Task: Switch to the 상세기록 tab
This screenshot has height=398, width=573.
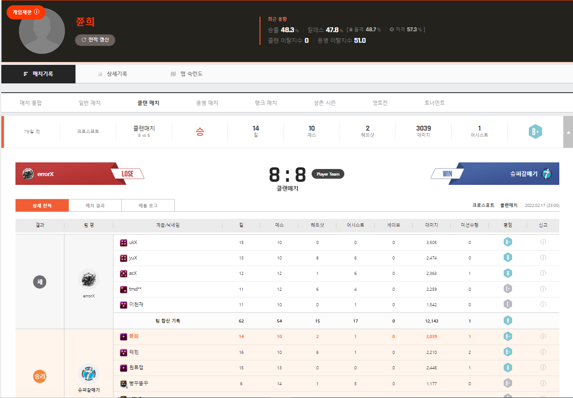Action: 113,74
